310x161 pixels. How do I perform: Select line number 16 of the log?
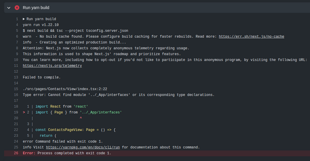pos(16,95)
